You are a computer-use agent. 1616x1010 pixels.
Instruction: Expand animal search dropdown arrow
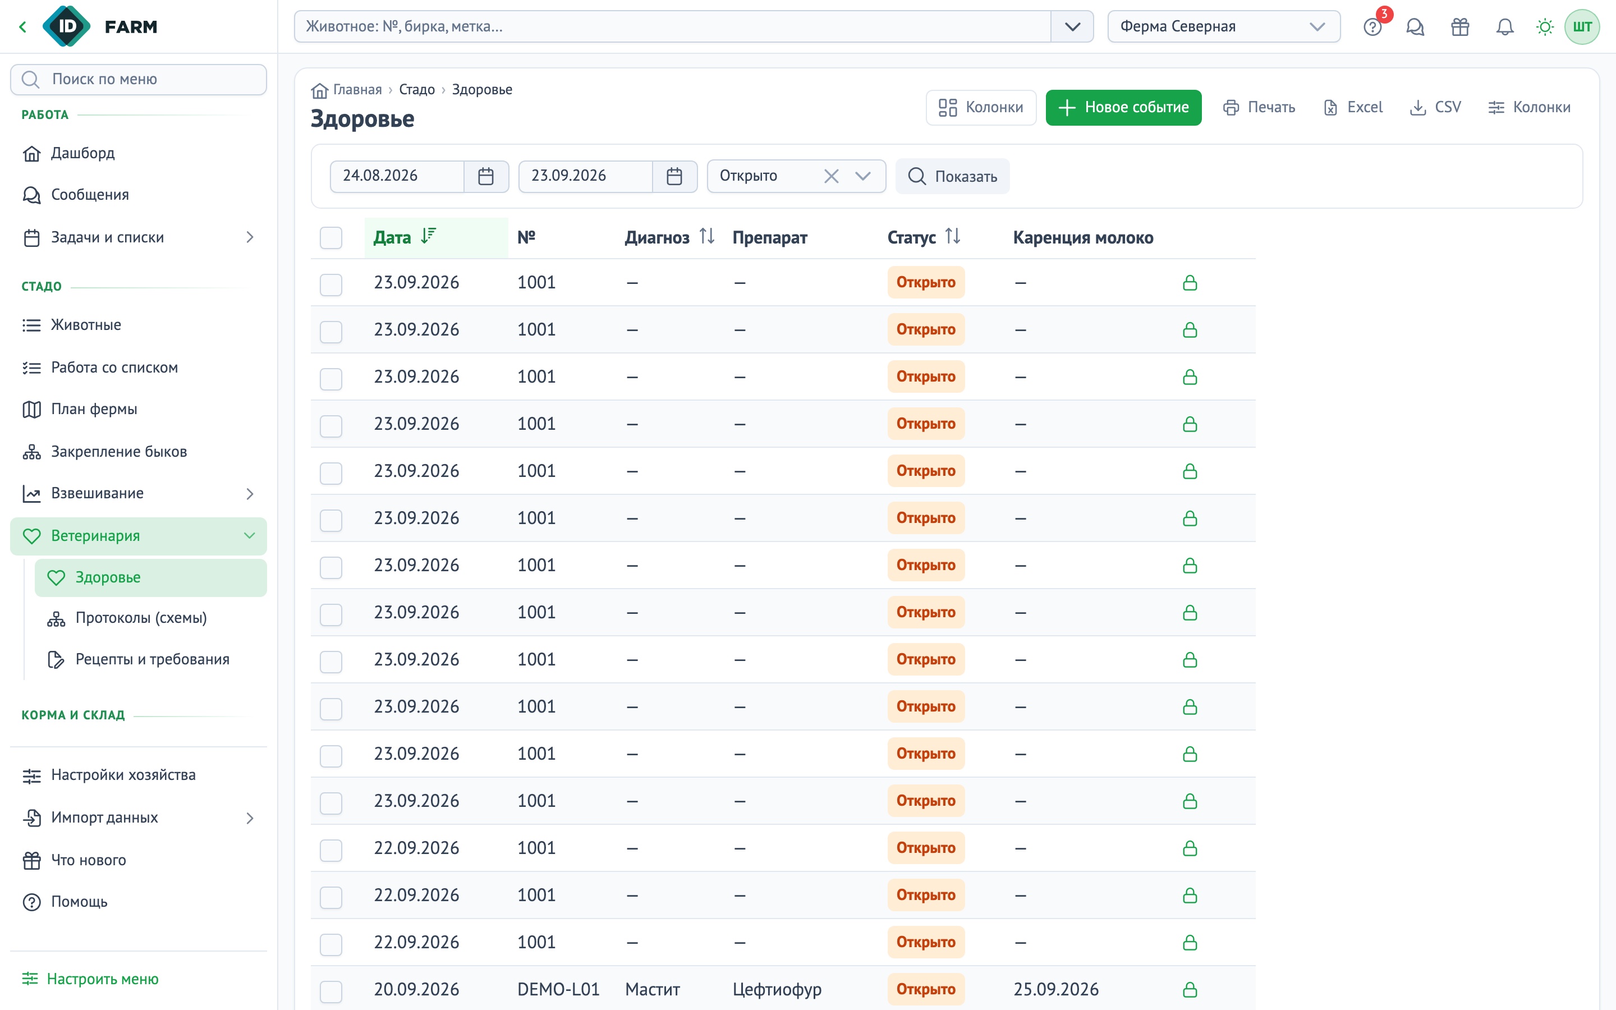click(x=1072, y=27)
